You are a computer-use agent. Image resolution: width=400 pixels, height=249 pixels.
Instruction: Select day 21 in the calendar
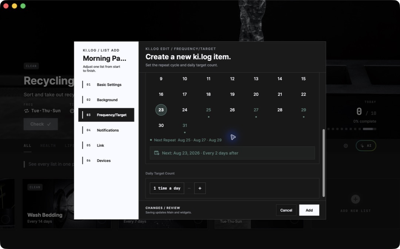[x=280, y=94]
